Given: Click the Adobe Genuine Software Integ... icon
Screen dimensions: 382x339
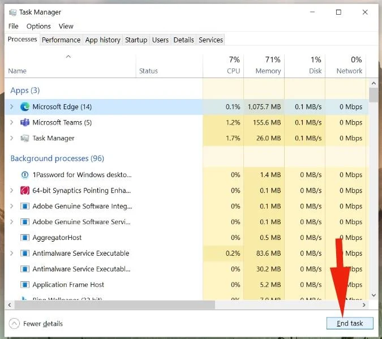Looking at the screenshot, I should [x=25, y=206].
